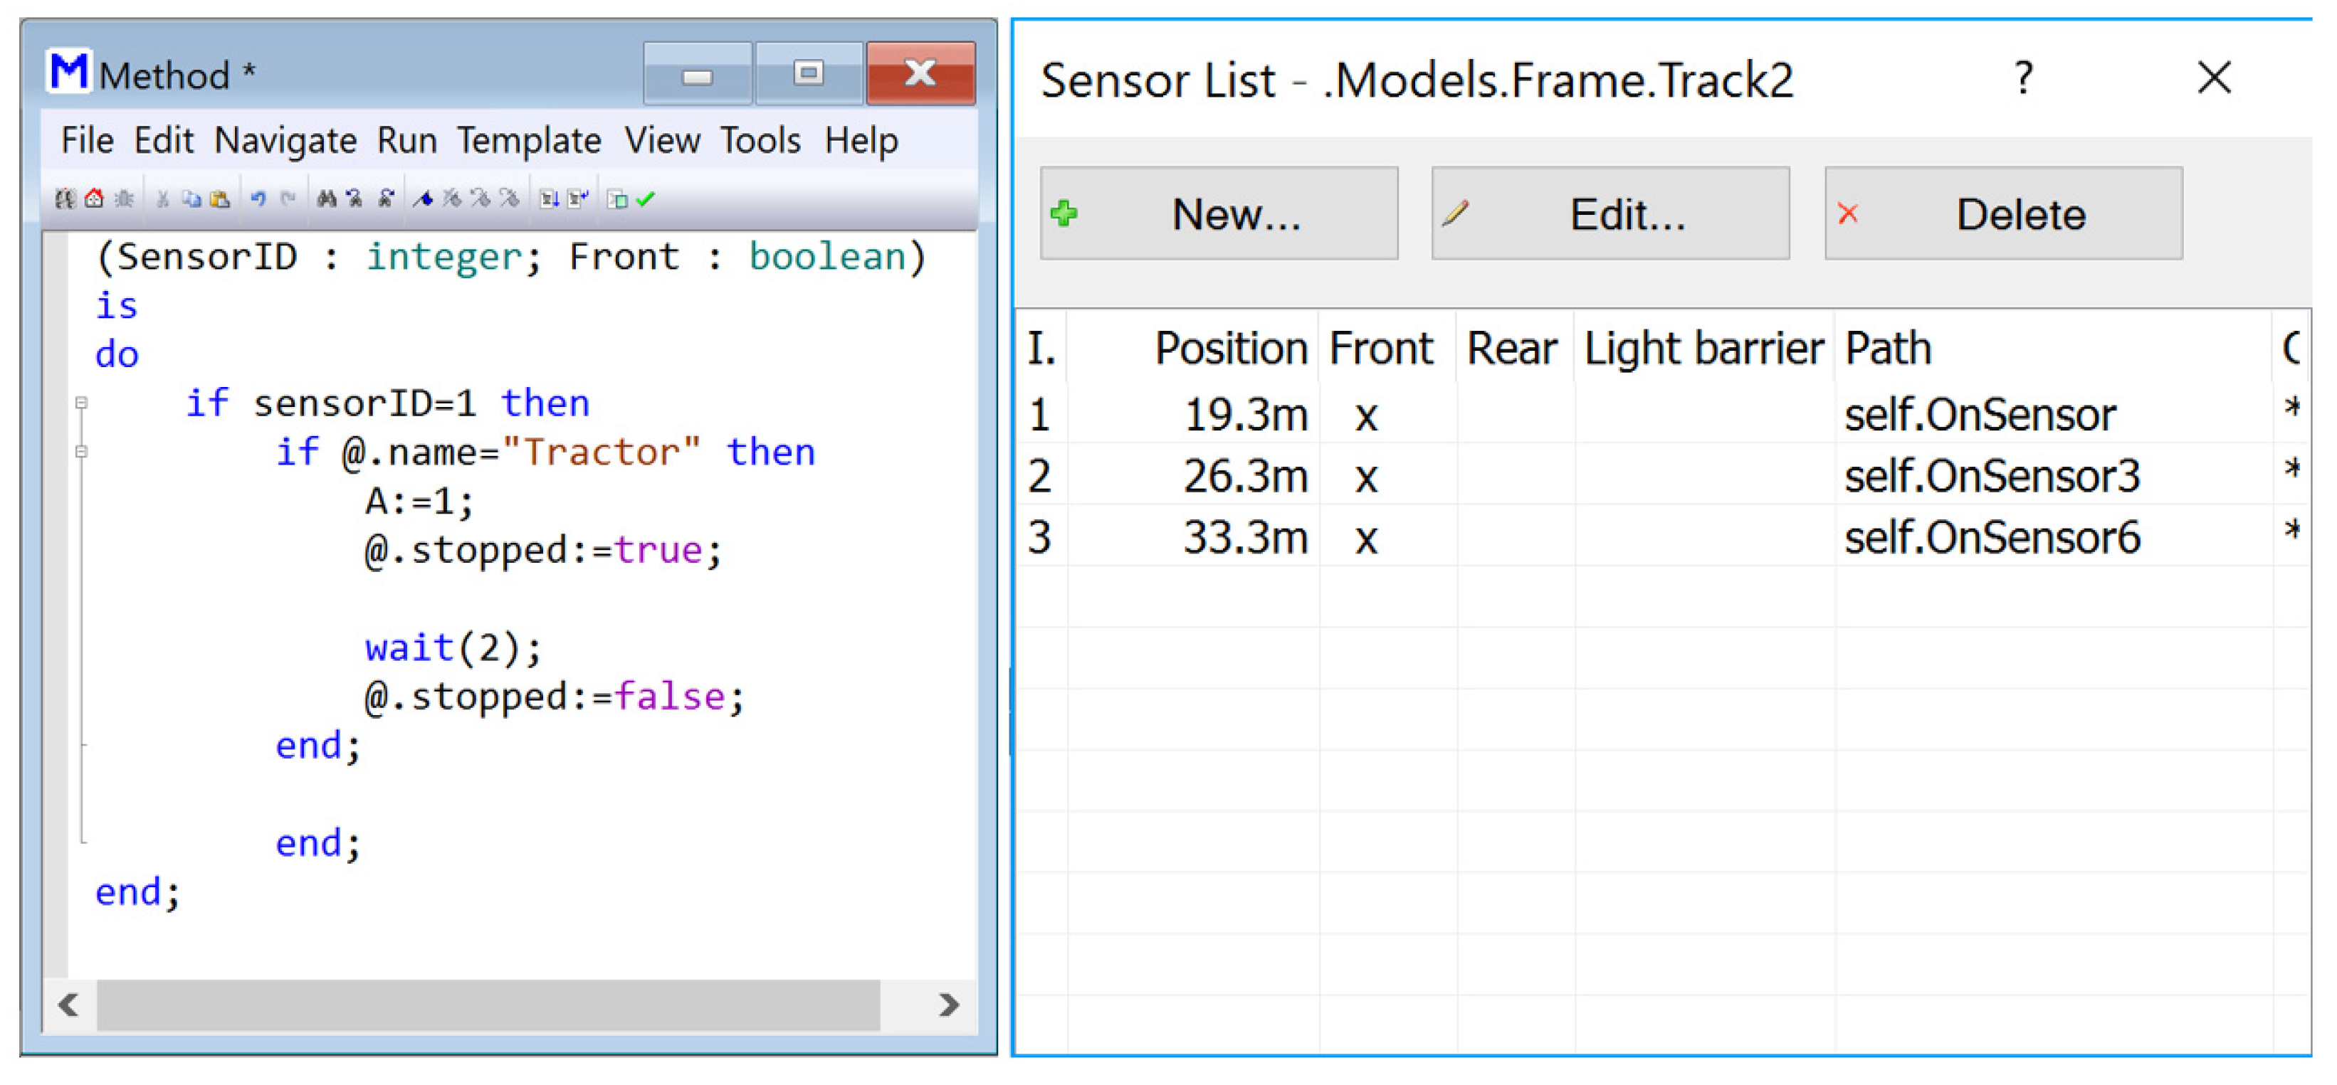This screenshot has width=2337, height=1085.
Task: Click the debug bug icon
Action: 125,199
